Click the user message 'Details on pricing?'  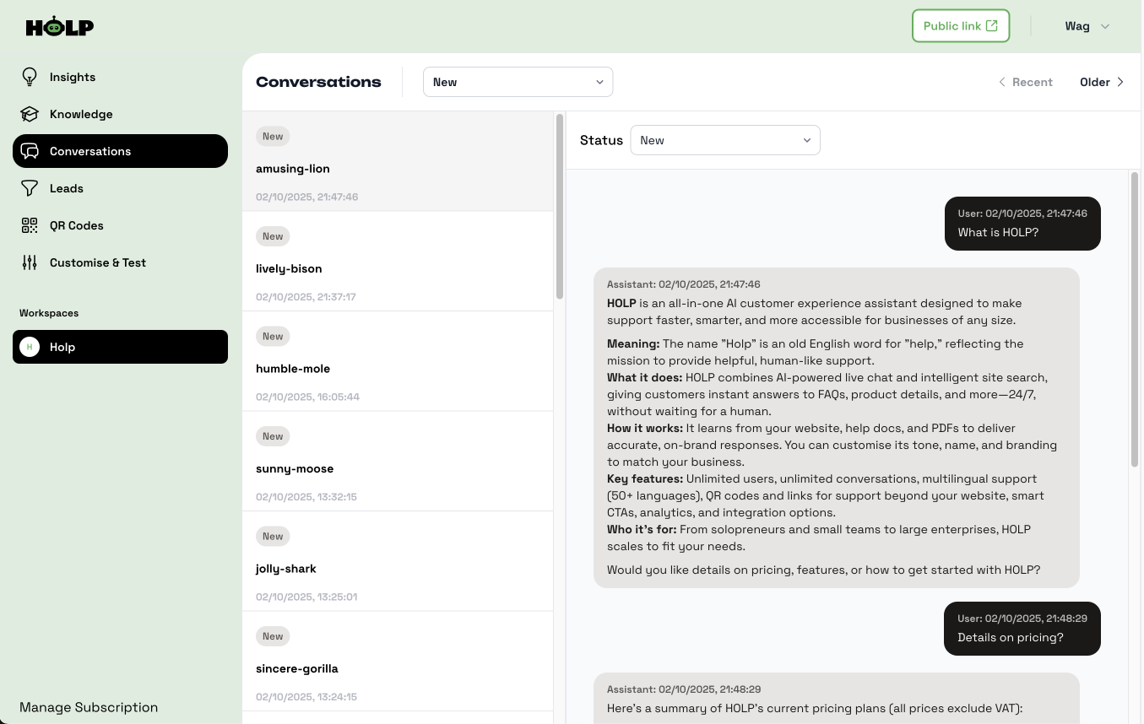click(x=1022, y=629)
